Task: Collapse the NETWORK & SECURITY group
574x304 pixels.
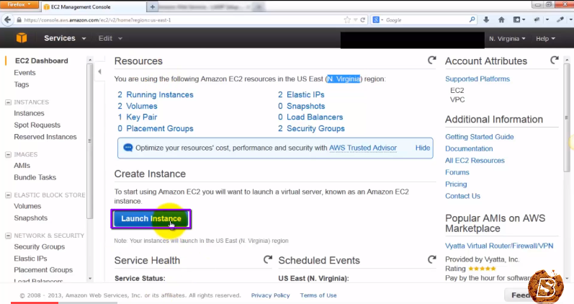Action: click(x=8, y=236)
